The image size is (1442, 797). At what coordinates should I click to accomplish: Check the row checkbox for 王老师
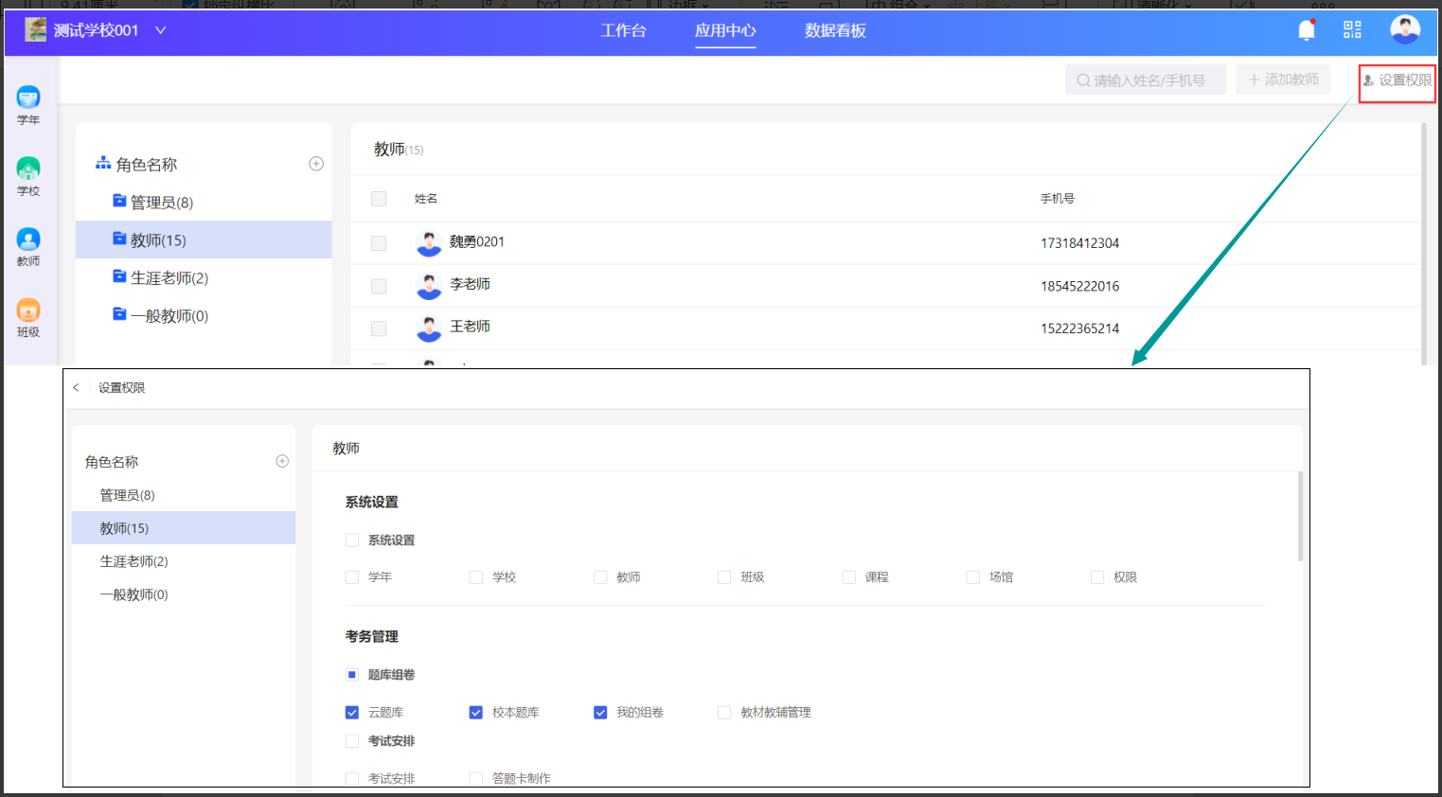tap(379, 328)
